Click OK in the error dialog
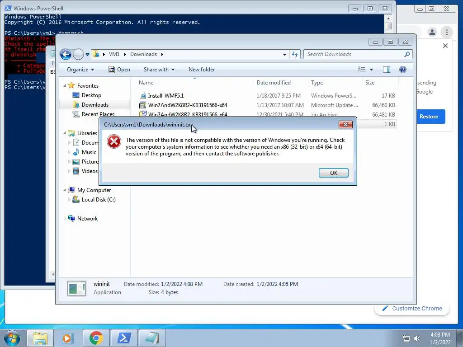Screen dimensions: 463x347 coord(333,173)
